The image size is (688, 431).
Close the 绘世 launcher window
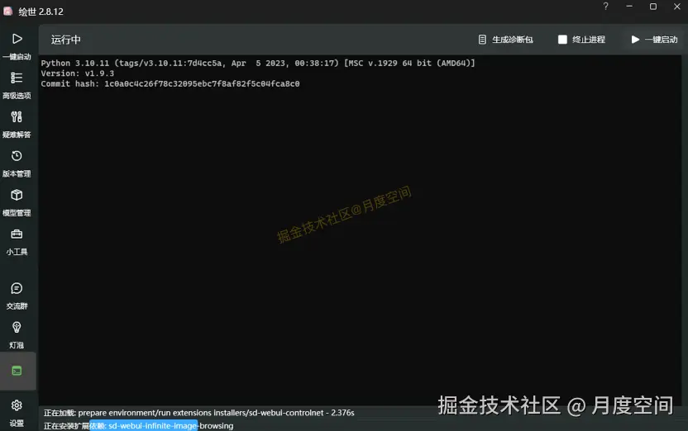[x=676, y=6]
